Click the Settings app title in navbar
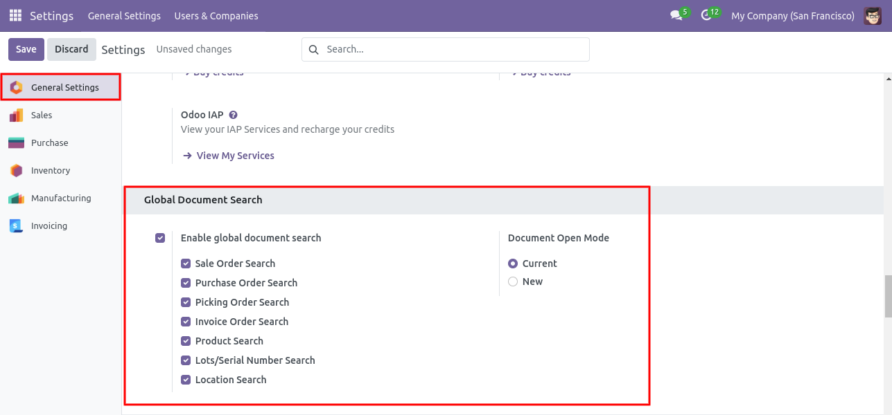 point(51,15)
